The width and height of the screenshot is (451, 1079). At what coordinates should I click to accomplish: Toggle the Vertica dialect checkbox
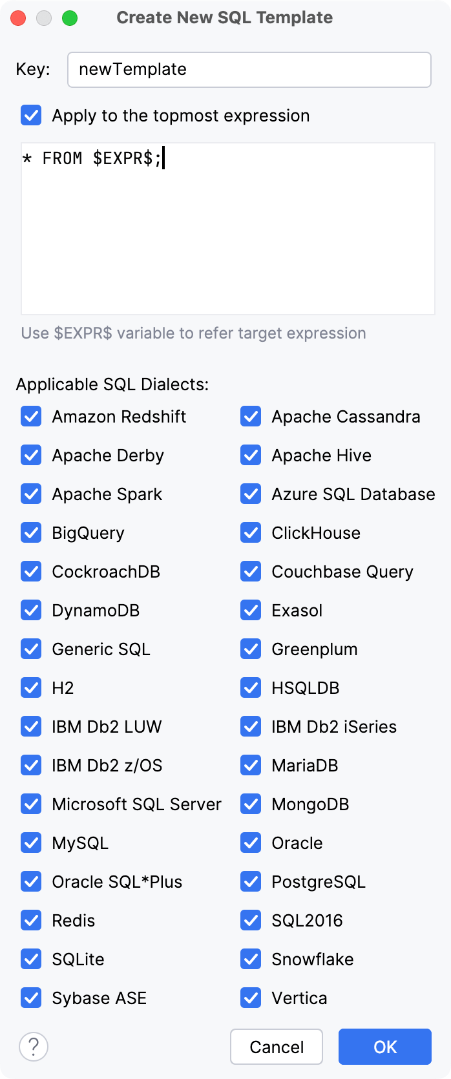tap(250, 998)
